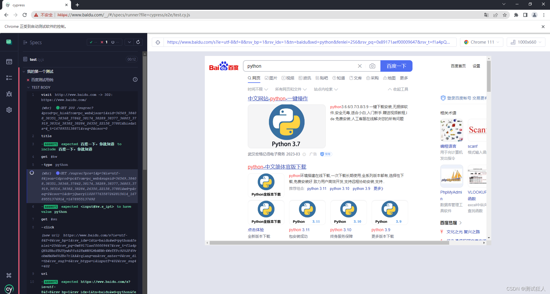Open Chrome extensions puzzle icon
Screen dimensions: 550x294
516,15
